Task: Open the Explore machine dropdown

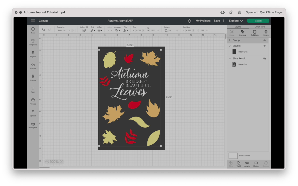Action: (236, 21)
